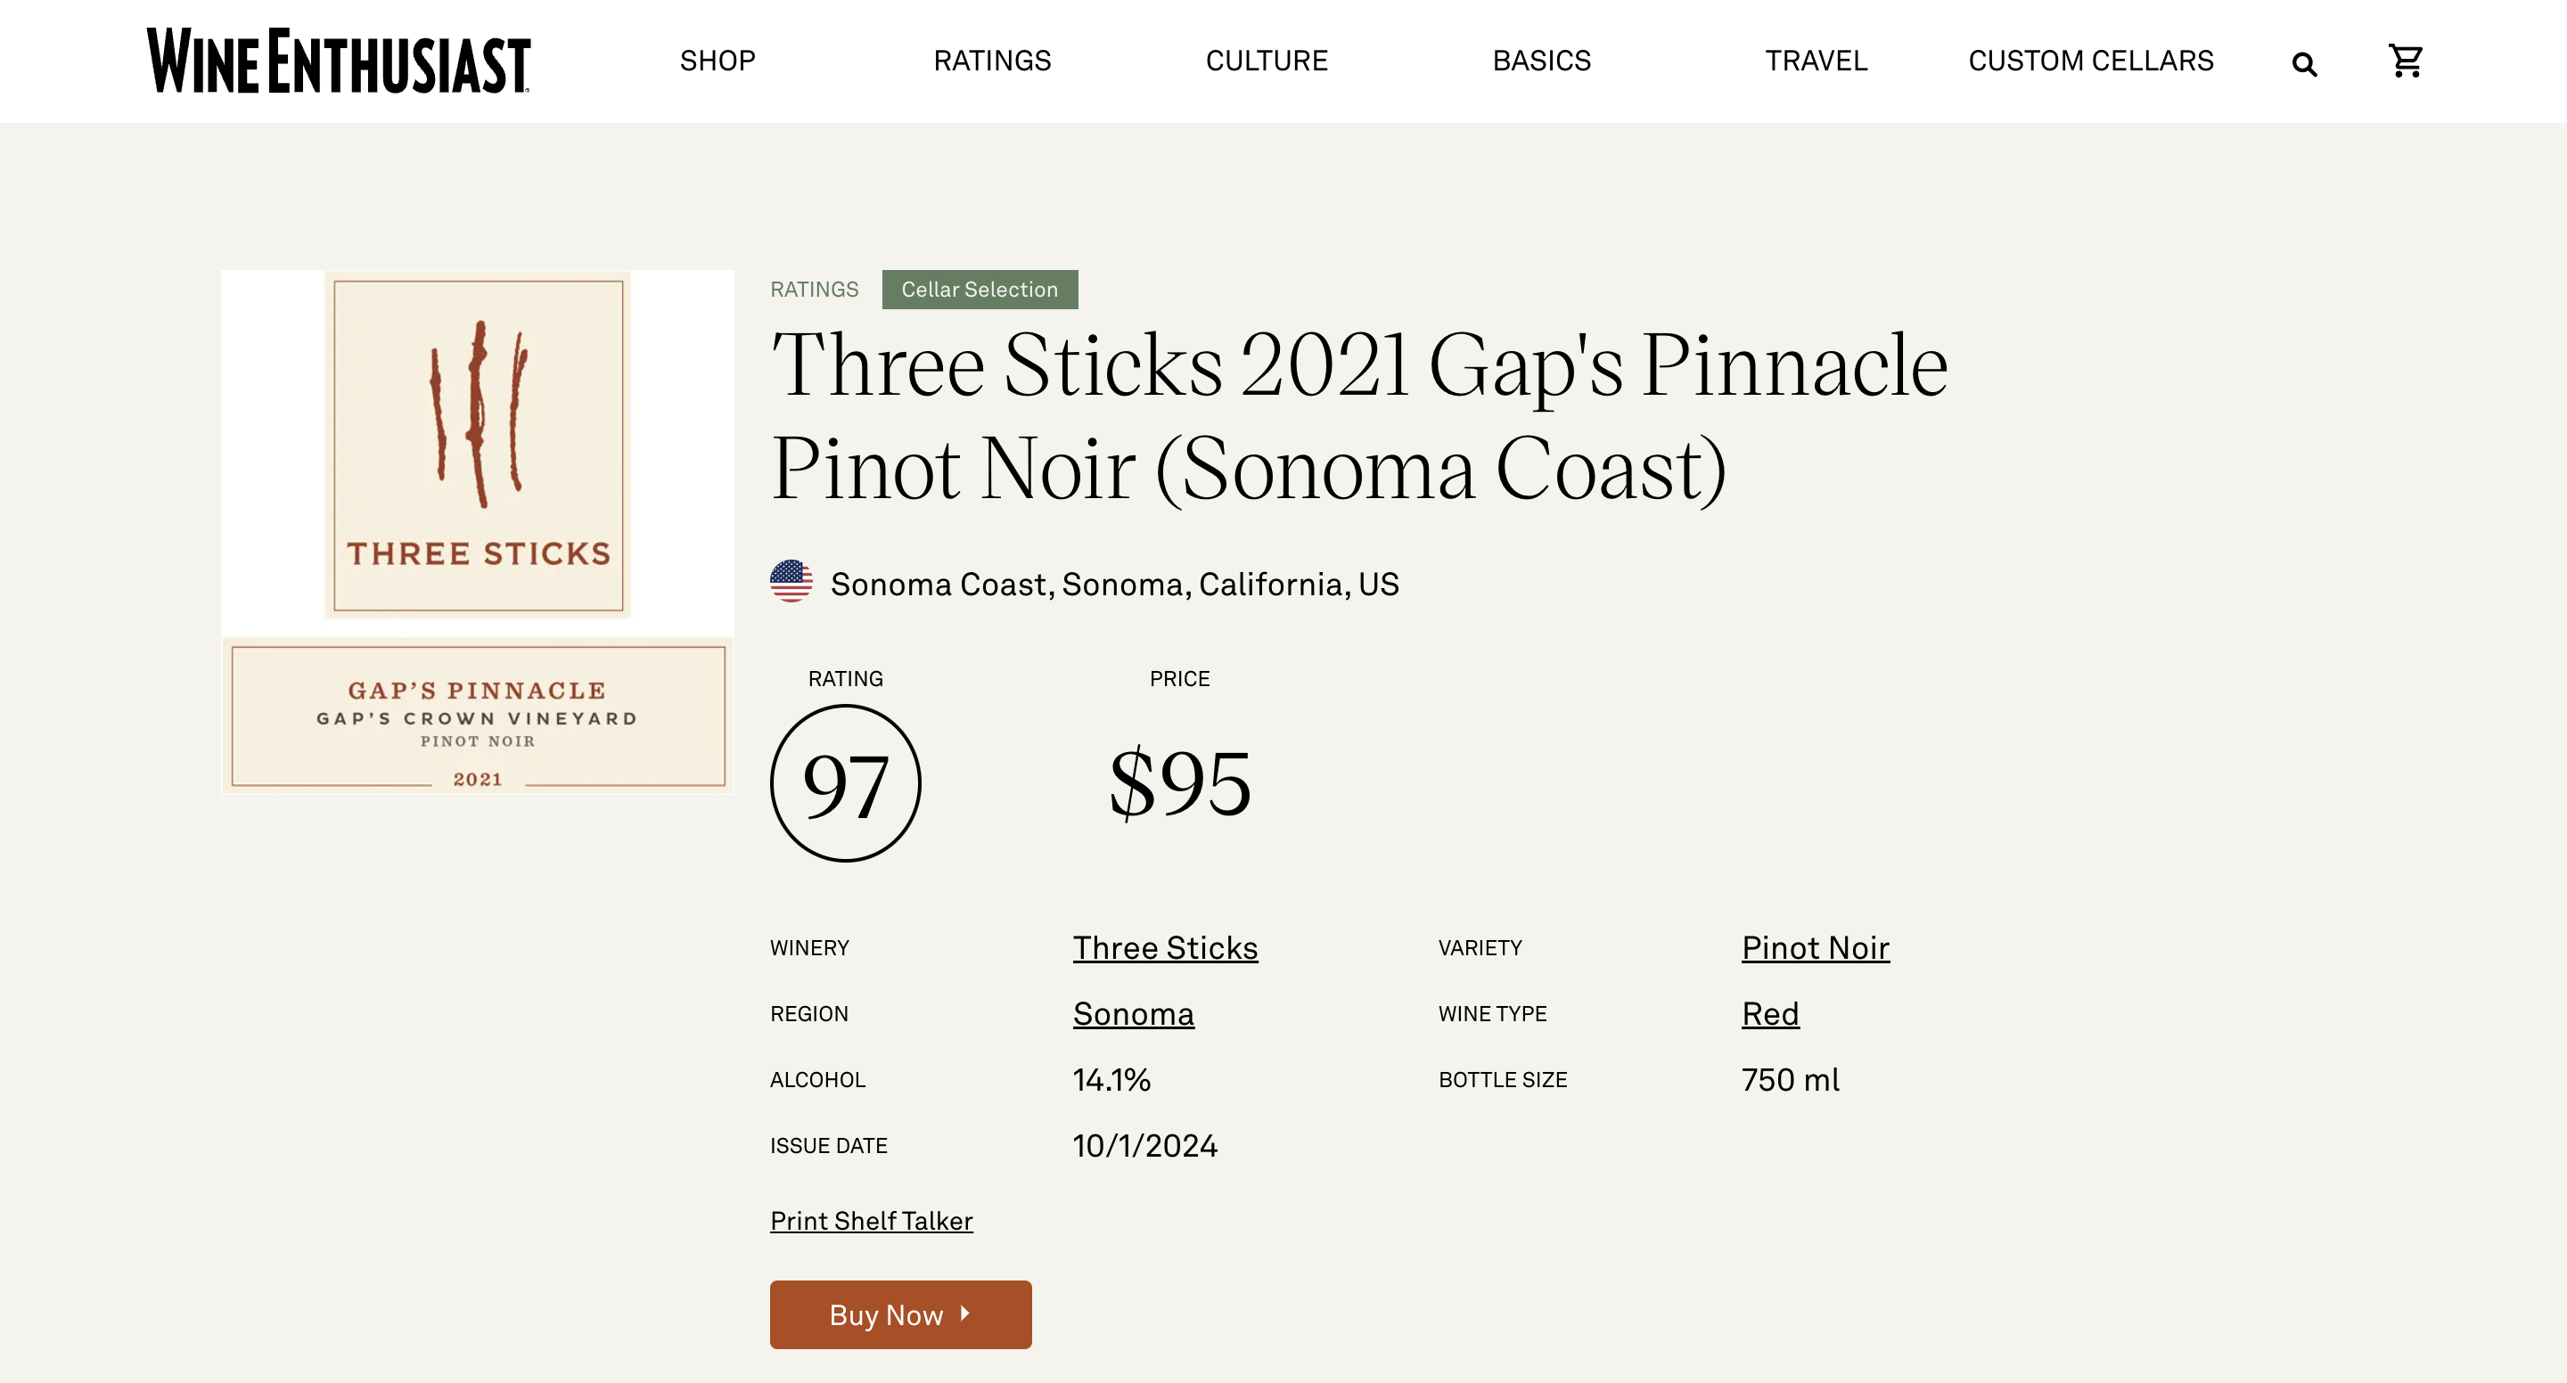Navigate to TRAVEL

(x=1816, y=61)
